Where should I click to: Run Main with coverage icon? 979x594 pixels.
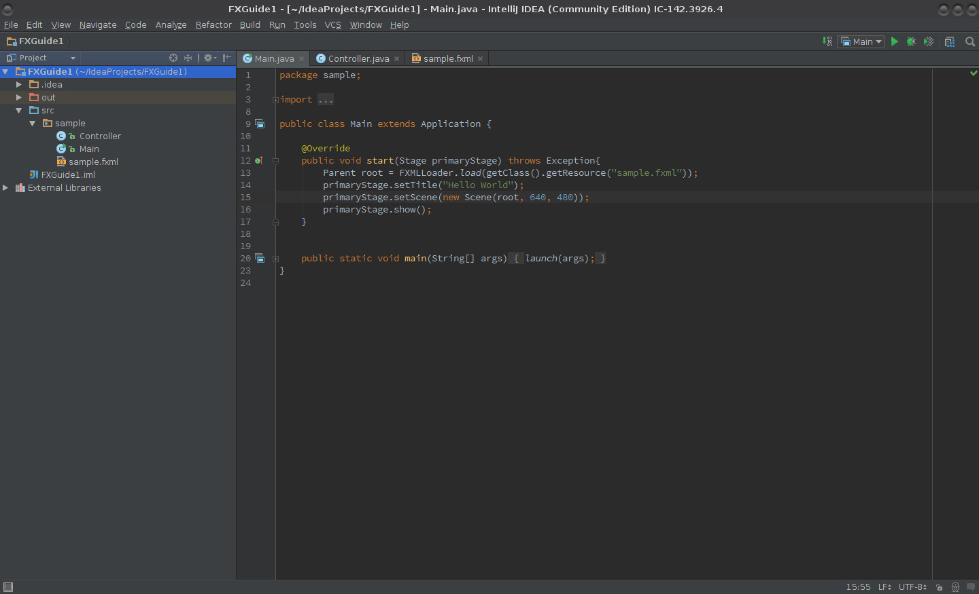pos(929,41)
